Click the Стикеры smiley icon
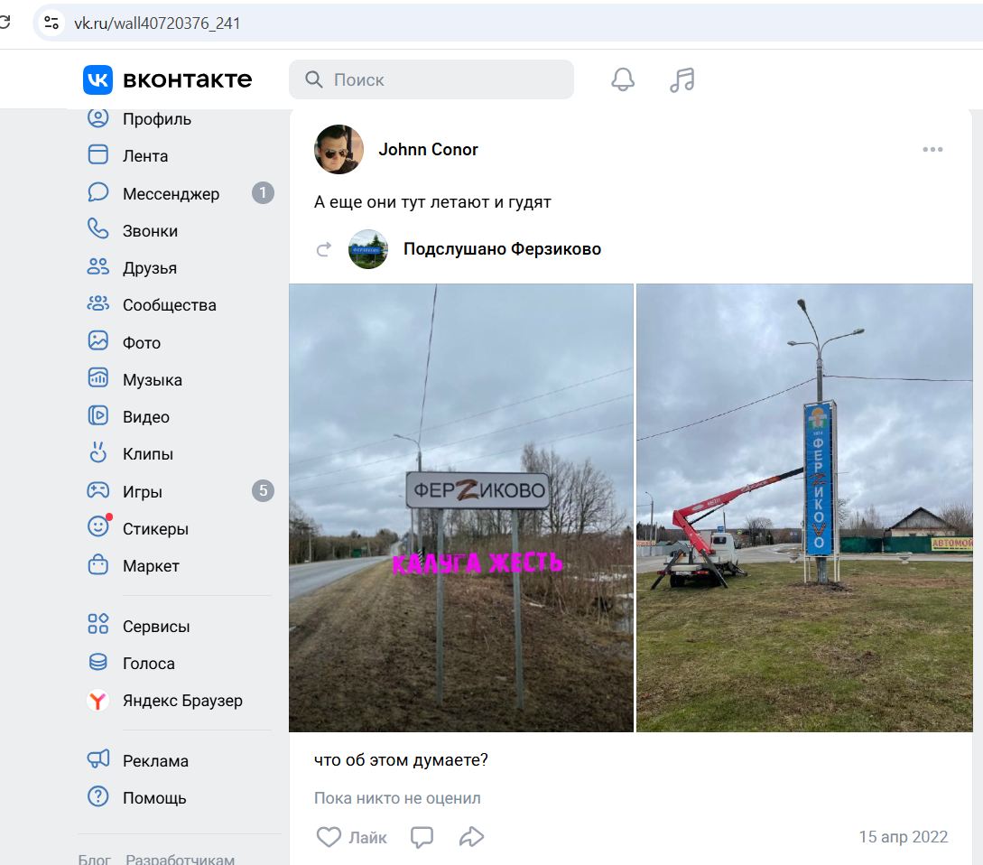The image size is (983, 865). [x=97, y=526]
